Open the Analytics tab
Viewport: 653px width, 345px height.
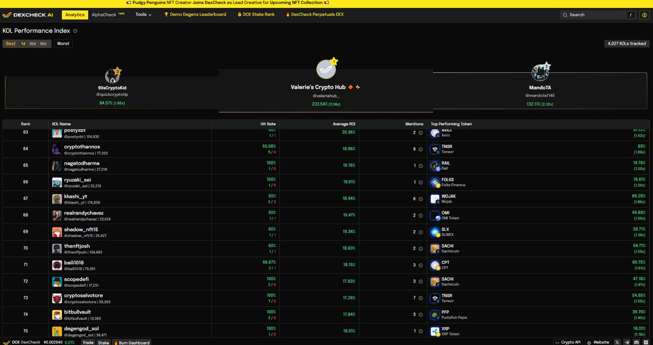(75, 15)
